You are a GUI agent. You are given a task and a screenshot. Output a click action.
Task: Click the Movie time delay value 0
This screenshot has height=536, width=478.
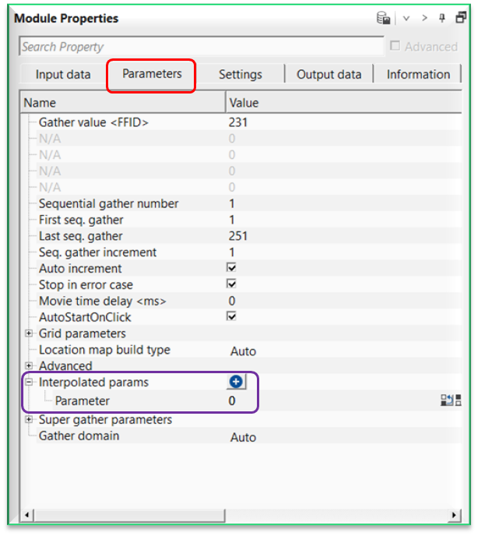(x=232, y=301)
